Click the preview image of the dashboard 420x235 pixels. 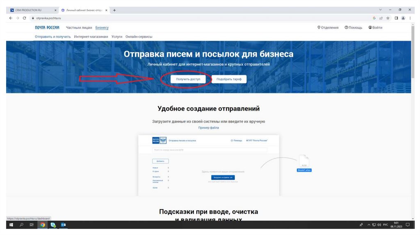209,165
